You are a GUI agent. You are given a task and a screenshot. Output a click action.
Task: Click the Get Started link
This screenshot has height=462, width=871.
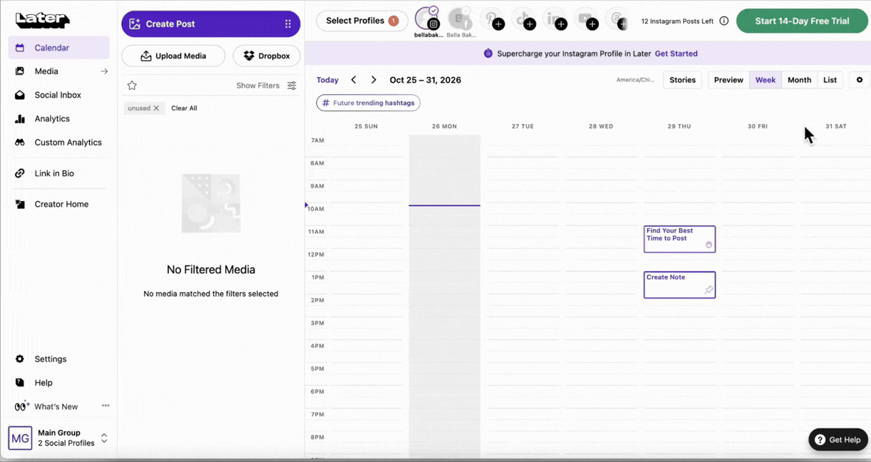pyautogui.click(x=676, y=53)
